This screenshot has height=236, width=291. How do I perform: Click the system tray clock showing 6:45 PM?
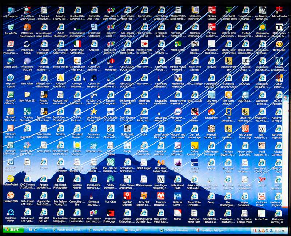point(280,231)
